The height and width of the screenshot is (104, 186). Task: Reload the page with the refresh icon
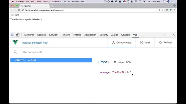point(19,10)
